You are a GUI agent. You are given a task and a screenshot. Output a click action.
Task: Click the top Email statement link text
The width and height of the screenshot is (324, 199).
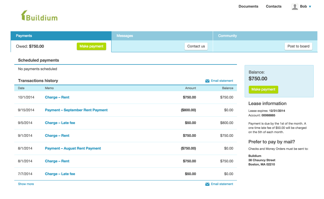222,81
